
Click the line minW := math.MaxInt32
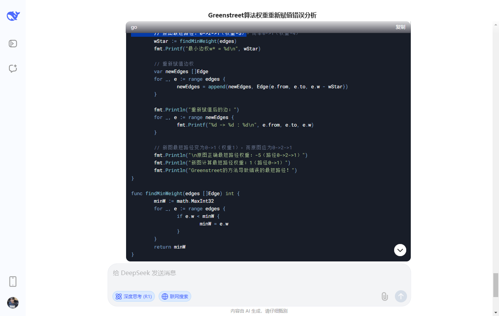click(x=184, y=201)
